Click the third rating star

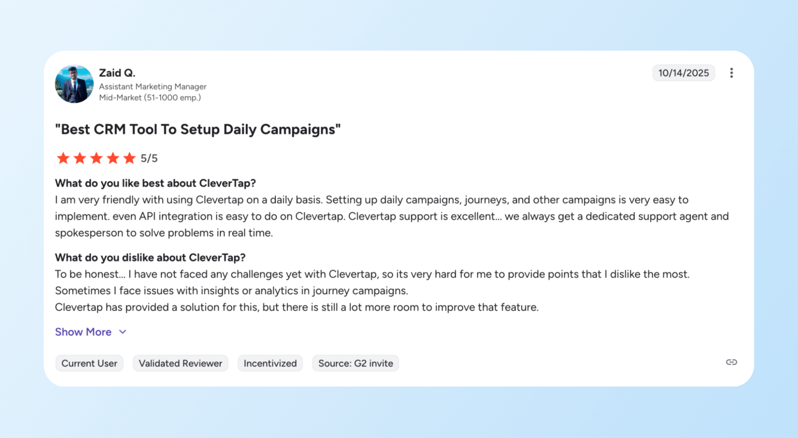click(x=96, y=158)
